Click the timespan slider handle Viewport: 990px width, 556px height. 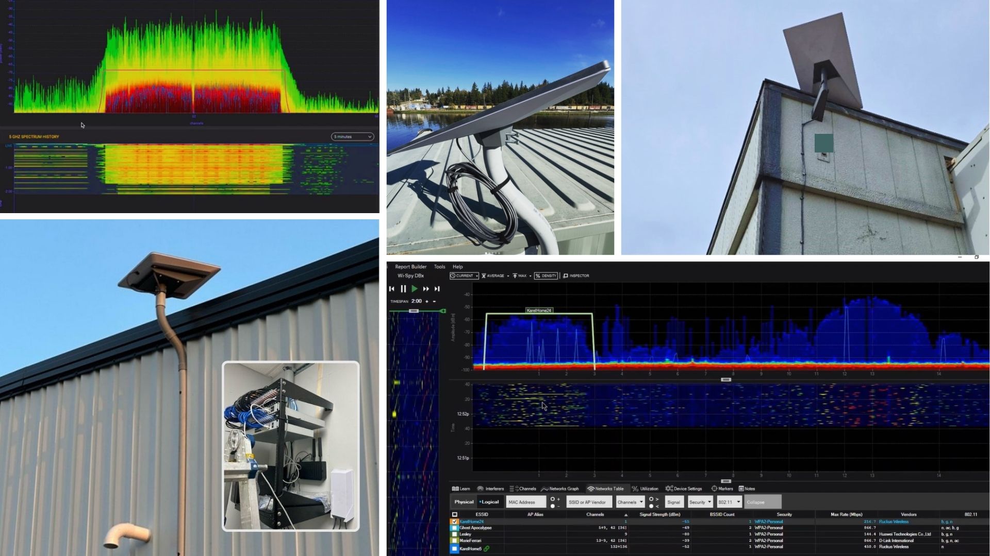(x=414, y=311)
